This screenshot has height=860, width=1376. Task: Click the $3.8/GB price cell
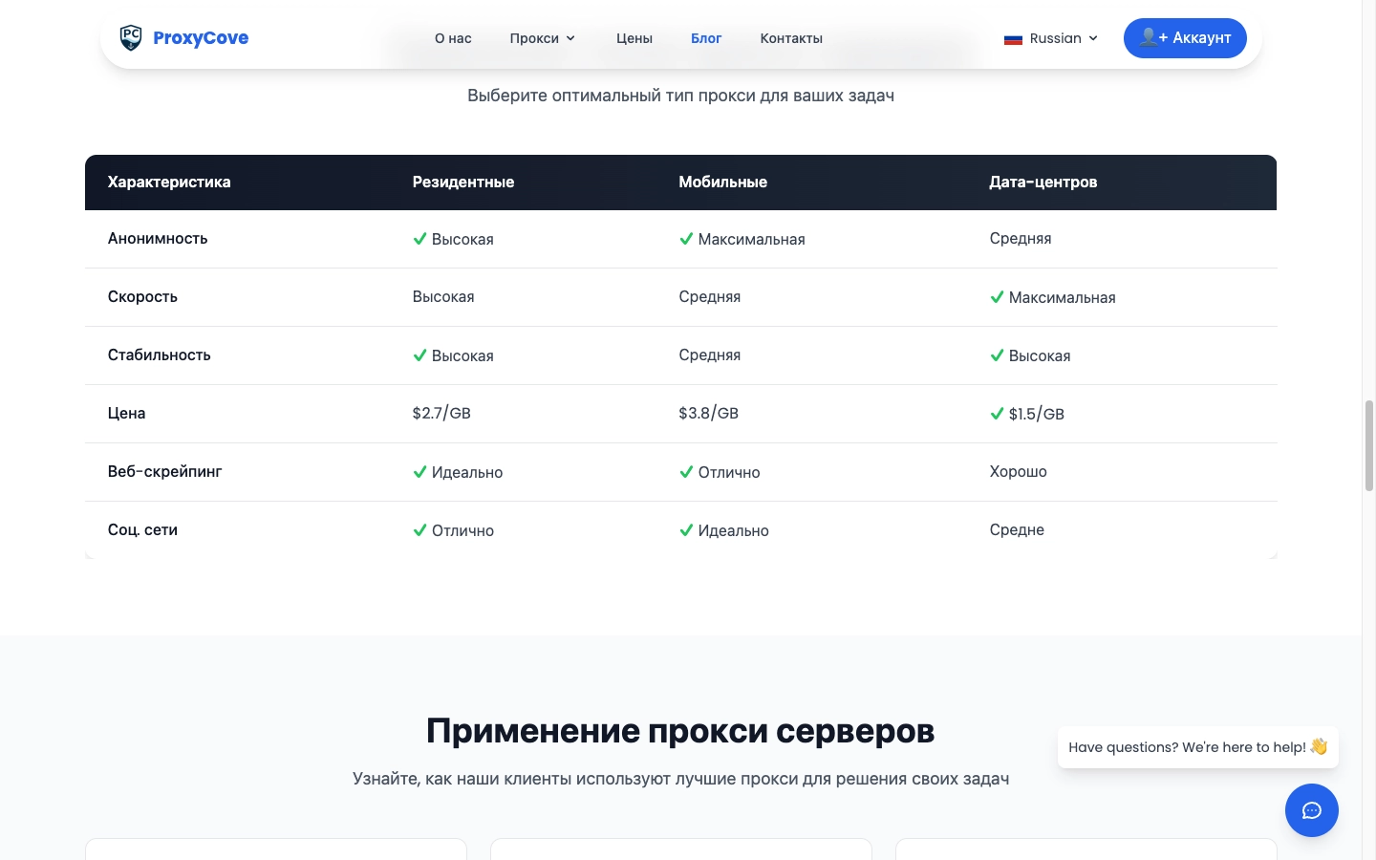(x=709, y=413)
